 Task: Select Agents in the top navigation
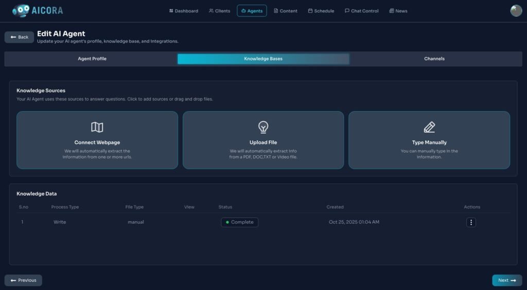click(252, 11)
